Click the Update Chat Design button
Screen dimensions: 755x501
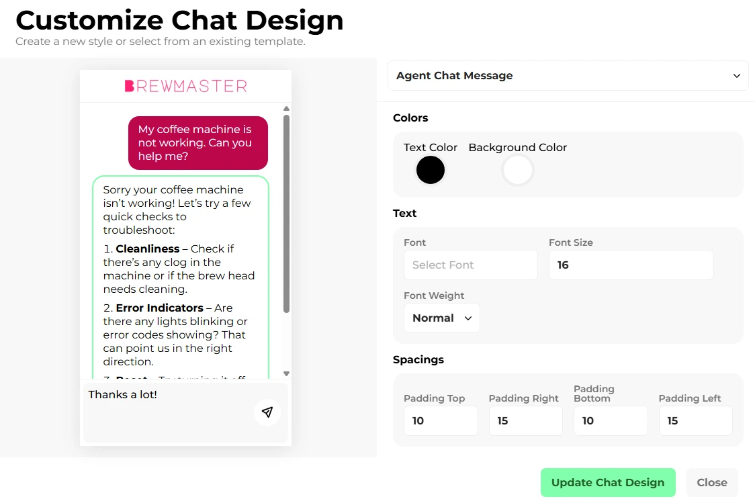pos(607,482)
